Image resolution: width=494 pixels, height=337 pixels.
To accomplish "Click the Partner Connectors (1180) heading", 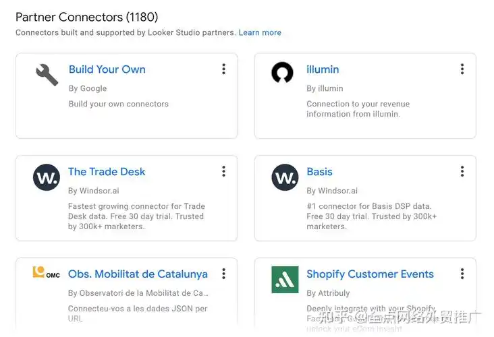I will [86, 17].
